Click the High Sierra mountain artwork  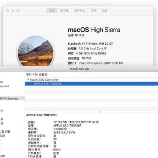click(36, 51)
